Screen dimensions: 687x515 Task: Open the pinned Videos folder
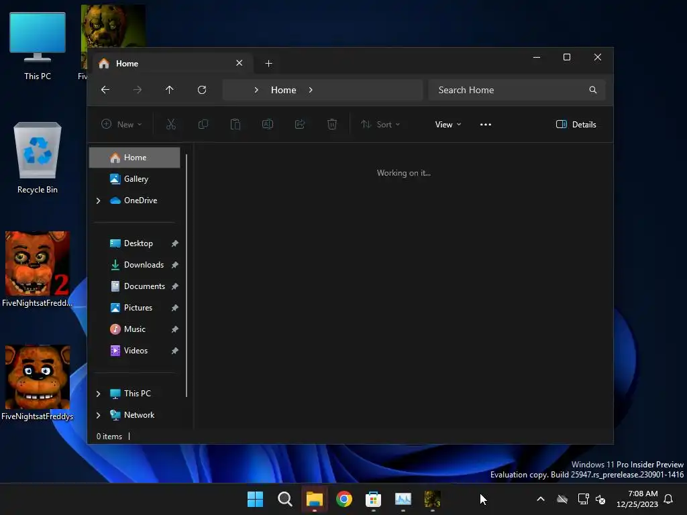pyautogui.click(x=134, y=350)
